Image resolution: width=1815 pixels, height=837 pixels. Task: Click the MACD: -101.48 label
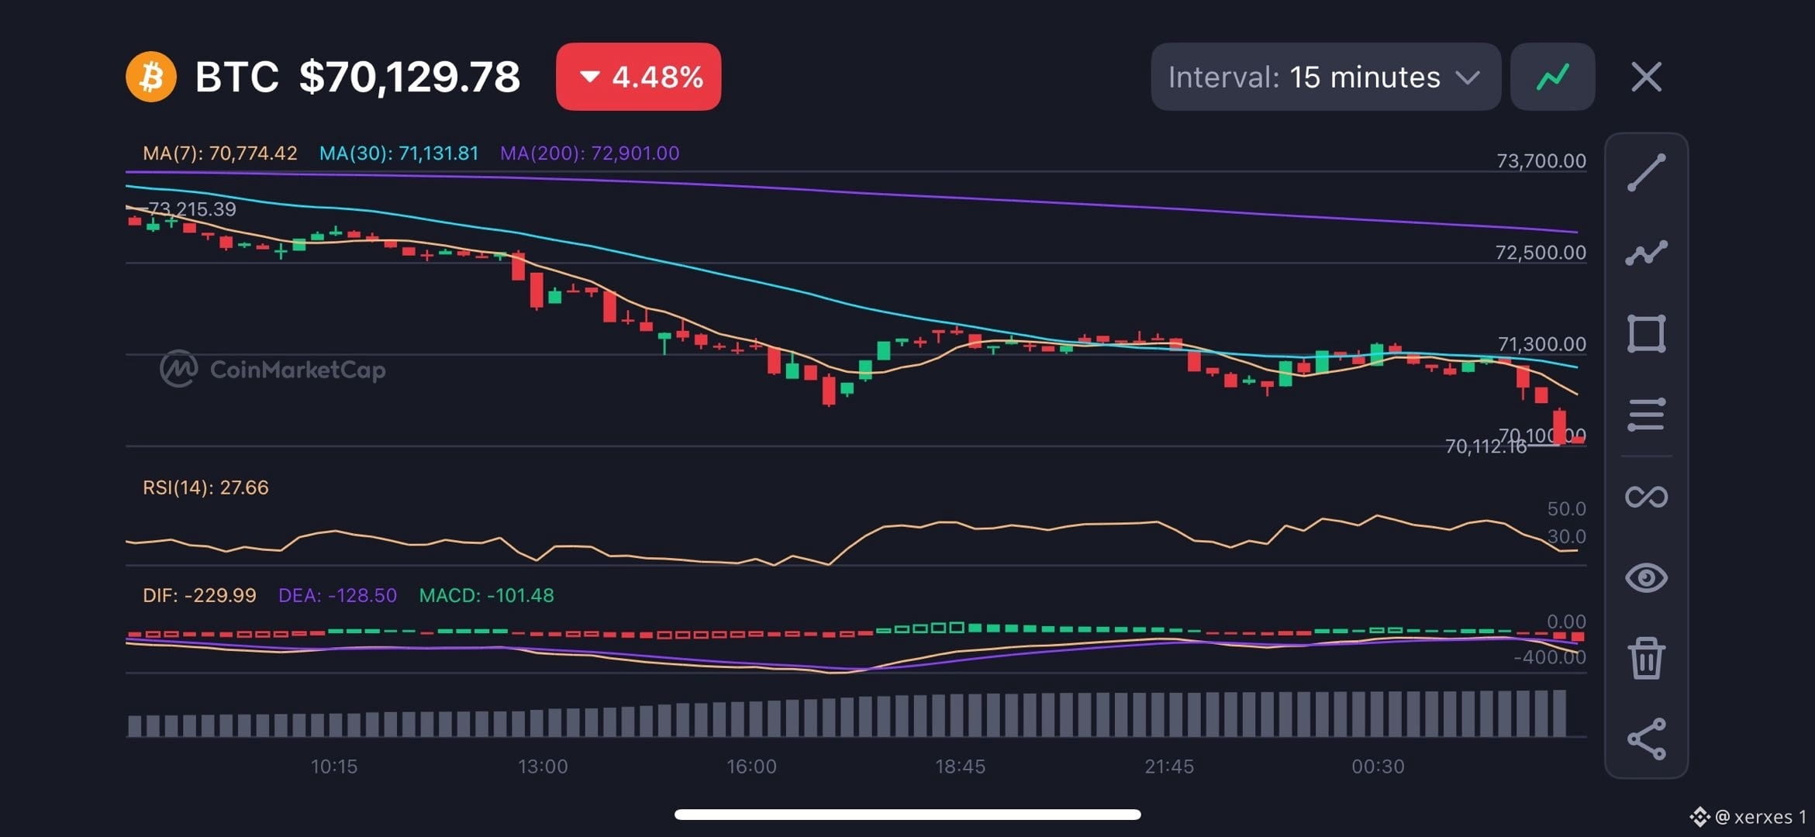coord(486,595)
